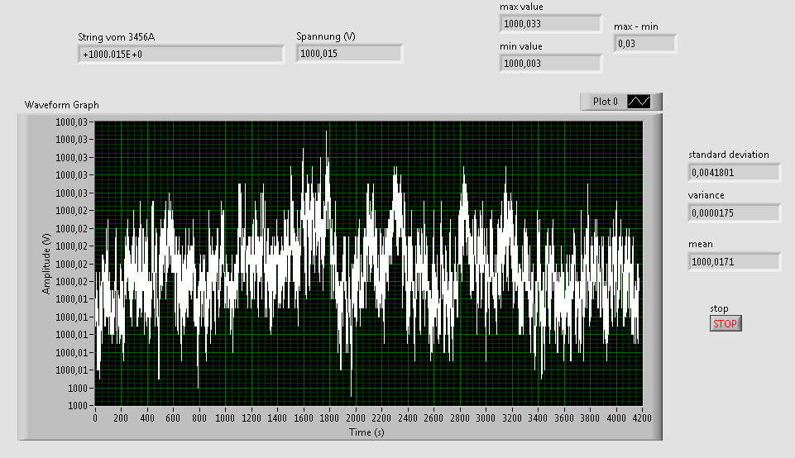Screen dimensions: 795x458
Task: Click the min value label
Action: [520, 46]
